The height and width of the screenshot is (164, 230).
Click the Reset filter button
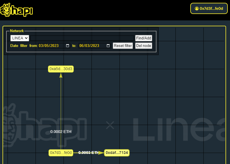point(123,46)
